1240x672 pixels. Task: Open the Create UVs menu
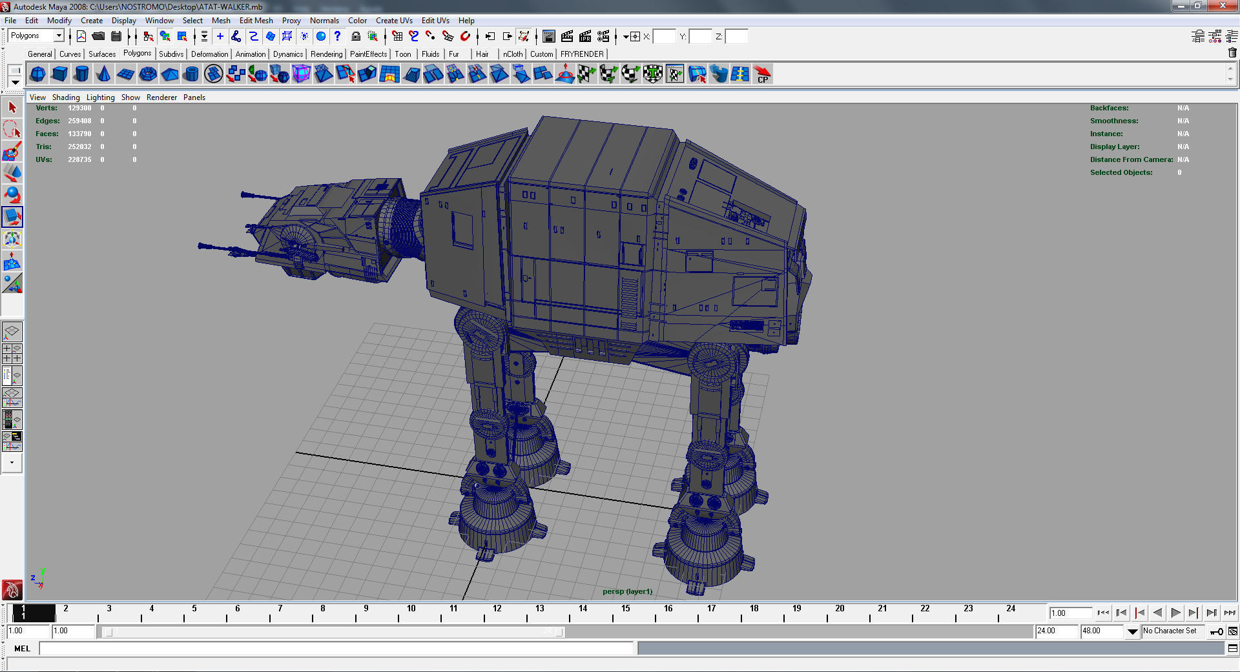click(394, 21)
